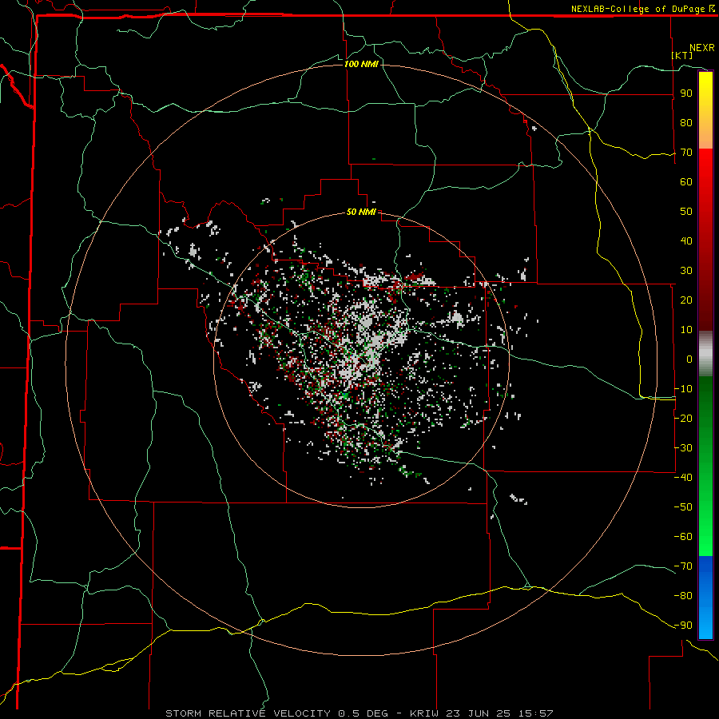719x719 pixels.
Task: Click the 40 value on the velocity scale
Action: point(686,240)
